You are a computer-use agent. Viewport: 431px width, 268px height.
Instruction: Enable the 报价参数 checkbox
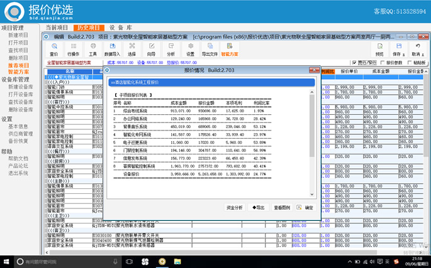tap(383, 63)
